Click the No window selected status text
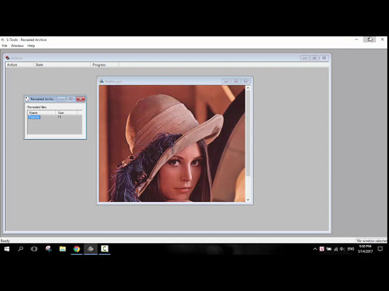The image size is (389, 291). pyautogui.click(x=372, y=241)
